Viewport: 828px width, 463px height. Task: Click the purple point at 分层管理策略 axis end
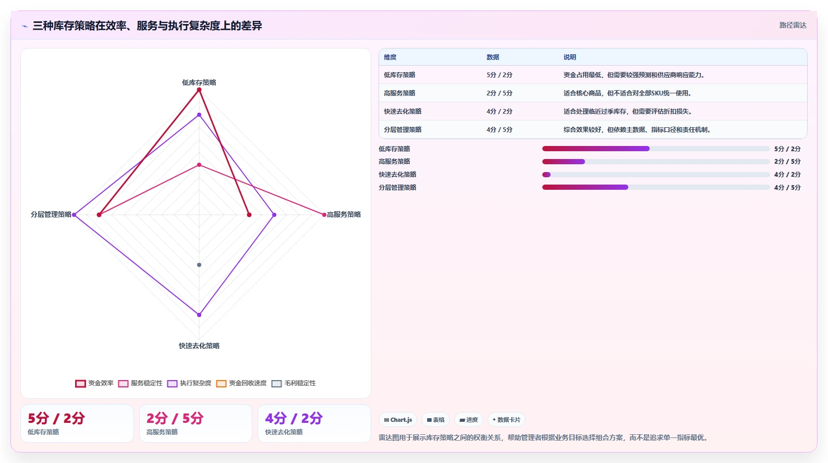point(74,215)
